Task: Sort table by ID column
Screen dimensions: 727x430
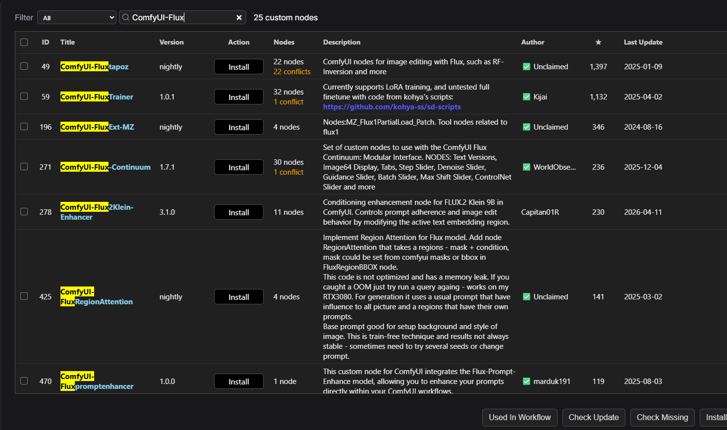Action: point(46,42)
